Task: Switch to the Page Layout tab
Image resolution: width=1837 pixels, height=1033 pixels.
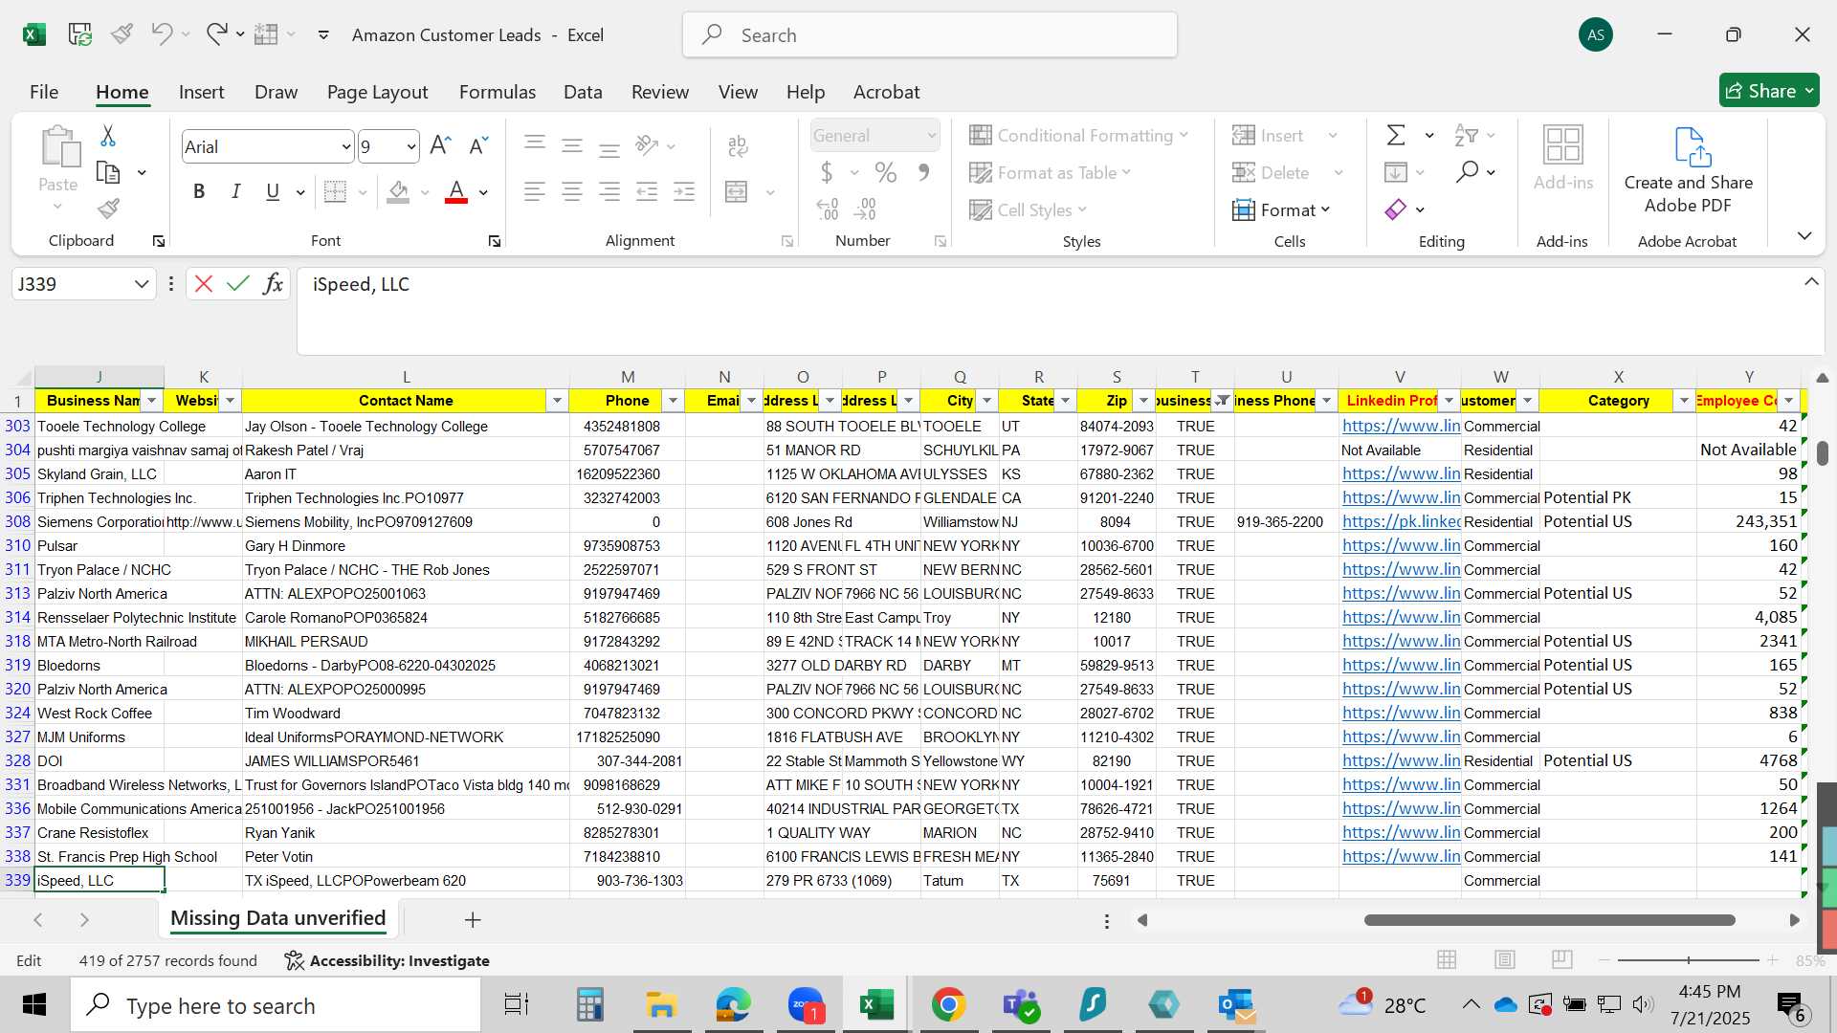Action: 377,92
